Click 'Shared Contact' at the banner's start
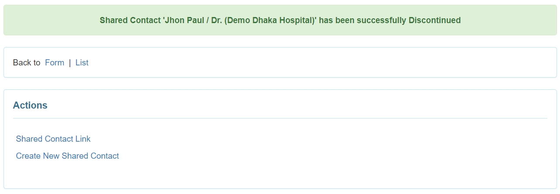Image resolution: width=560 pixels, height=194 pixels. (130, 20)
